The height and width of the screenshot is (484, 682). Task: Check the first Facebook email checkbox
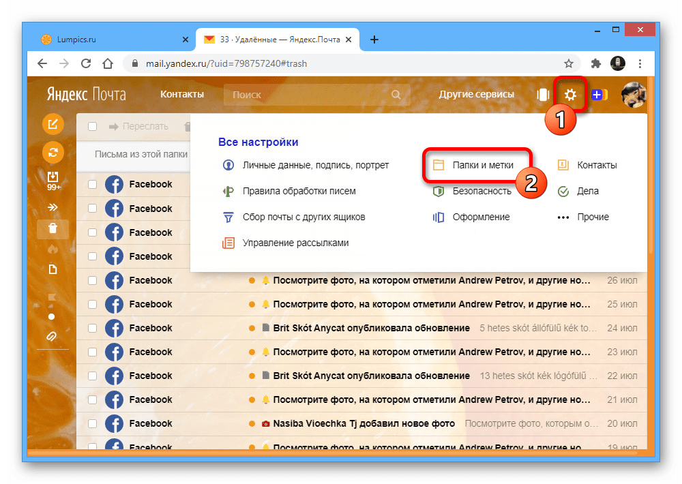click(x=93, y=184)
